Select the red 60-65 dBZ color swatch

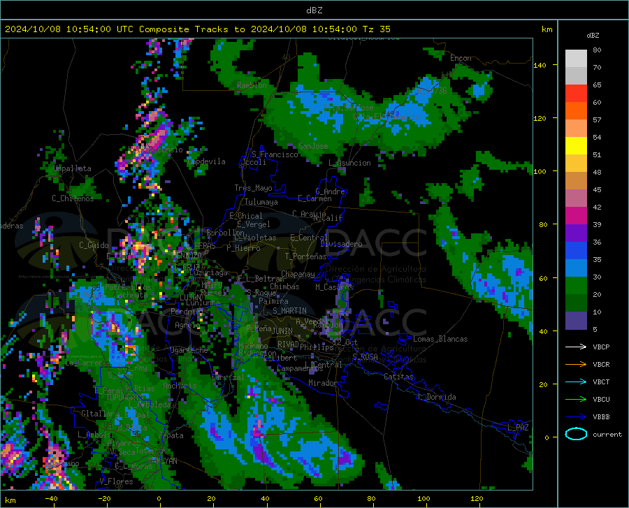tap(576, 94)
